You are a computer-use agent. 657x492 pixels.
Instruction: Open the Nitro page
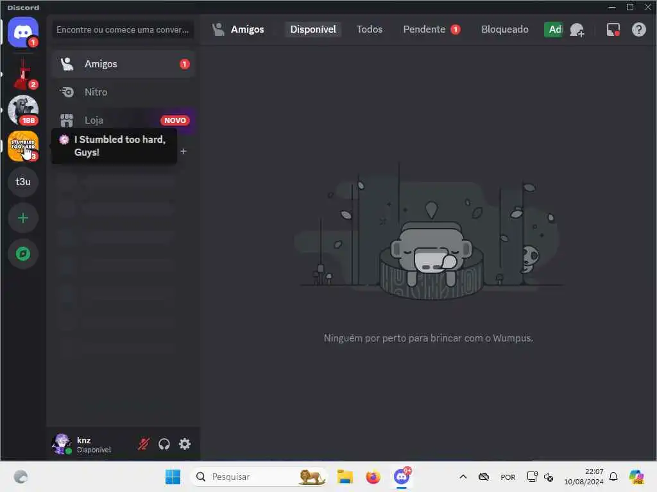point(124,92)
